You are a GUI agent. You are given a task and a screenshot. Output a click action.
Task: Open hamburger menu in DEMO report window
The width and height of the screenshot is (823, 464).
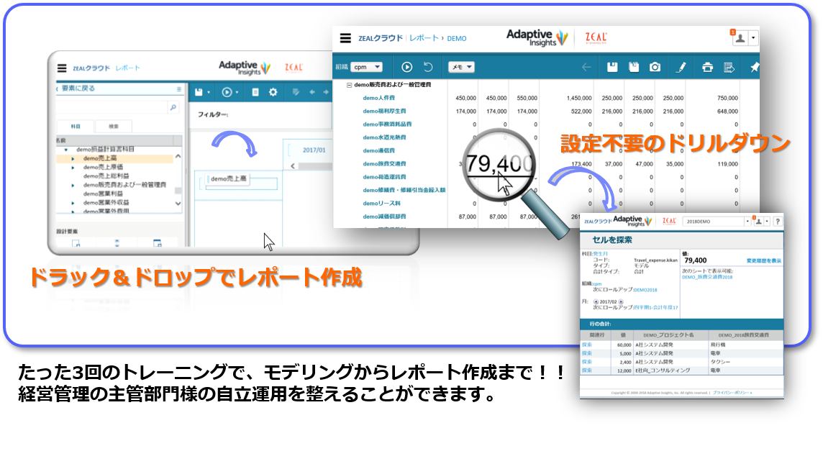tap(345, 38)
